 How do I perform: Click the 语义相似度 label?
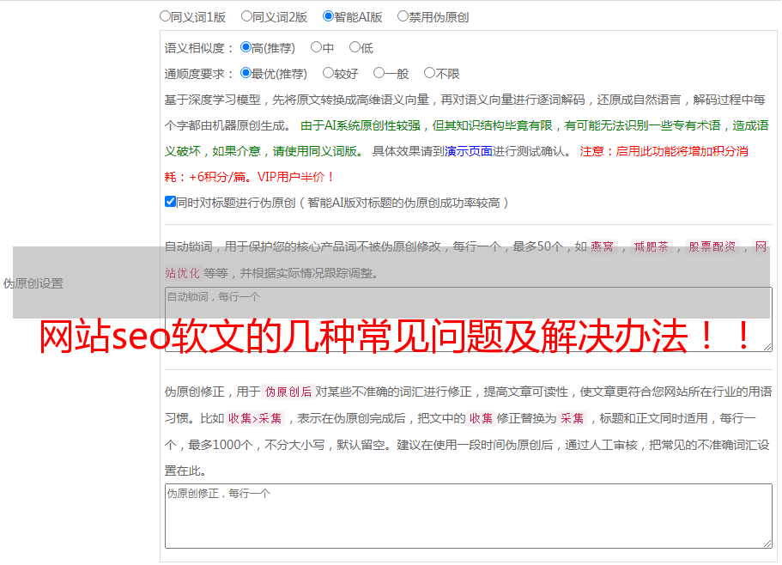[x=199, y=48]
